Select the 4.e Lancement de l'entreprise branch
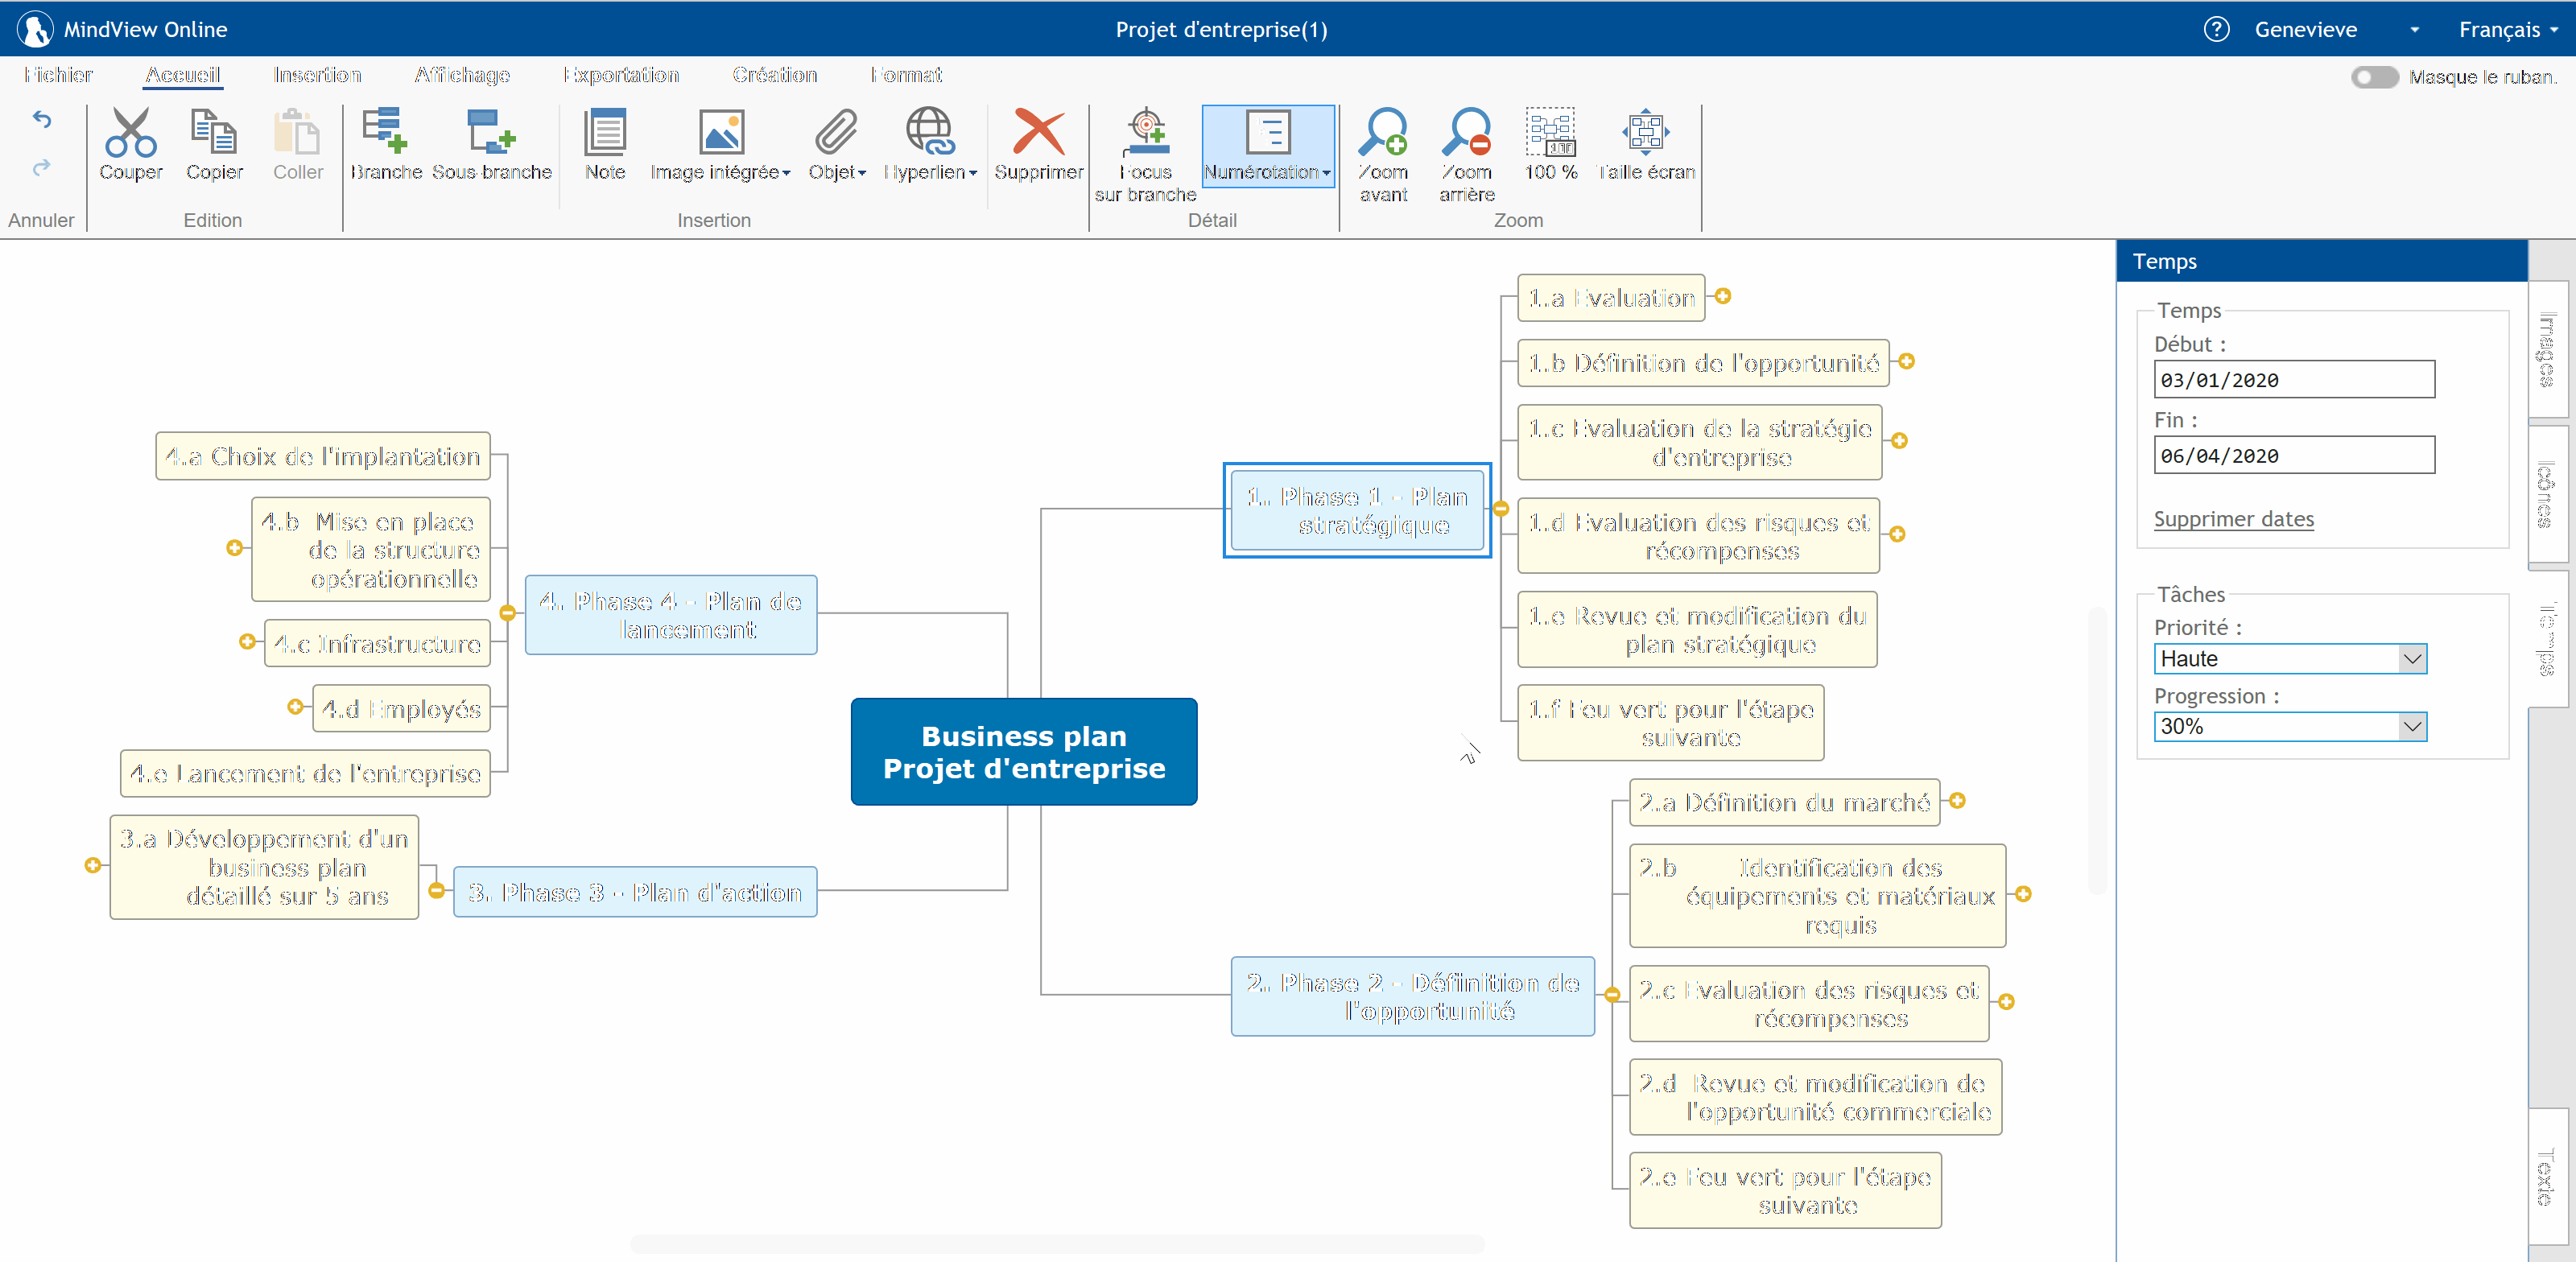2576x1262 pixels. tap(305, 773)
